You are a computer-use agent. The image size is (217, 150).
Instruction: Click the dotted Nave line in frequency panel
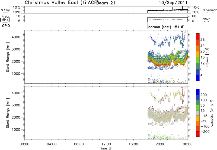(x=168, y=19)
